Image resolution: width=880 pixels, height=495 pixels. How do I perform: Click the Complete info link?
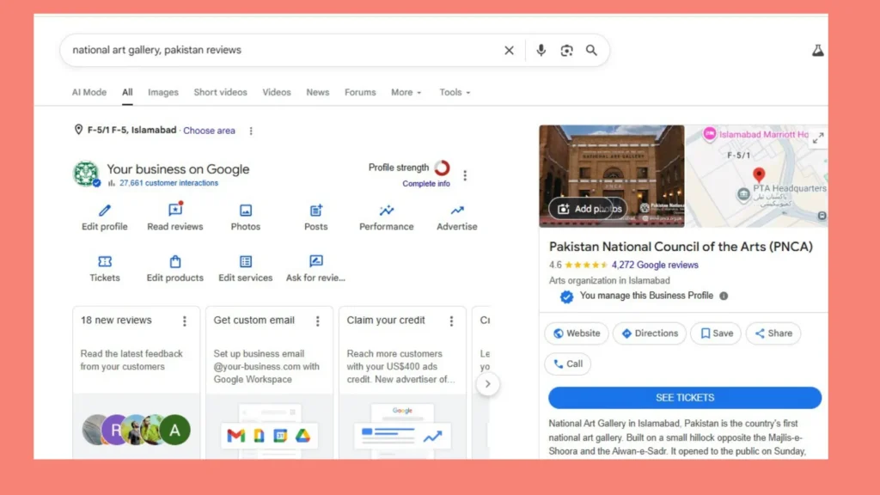coord(426,184)
